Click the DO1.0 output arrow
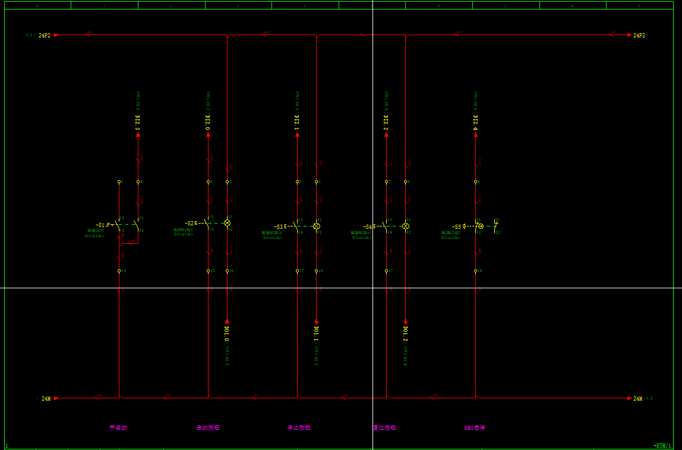Screen dimensions: 682x450 pyautogui.click(x=227, y=321)
